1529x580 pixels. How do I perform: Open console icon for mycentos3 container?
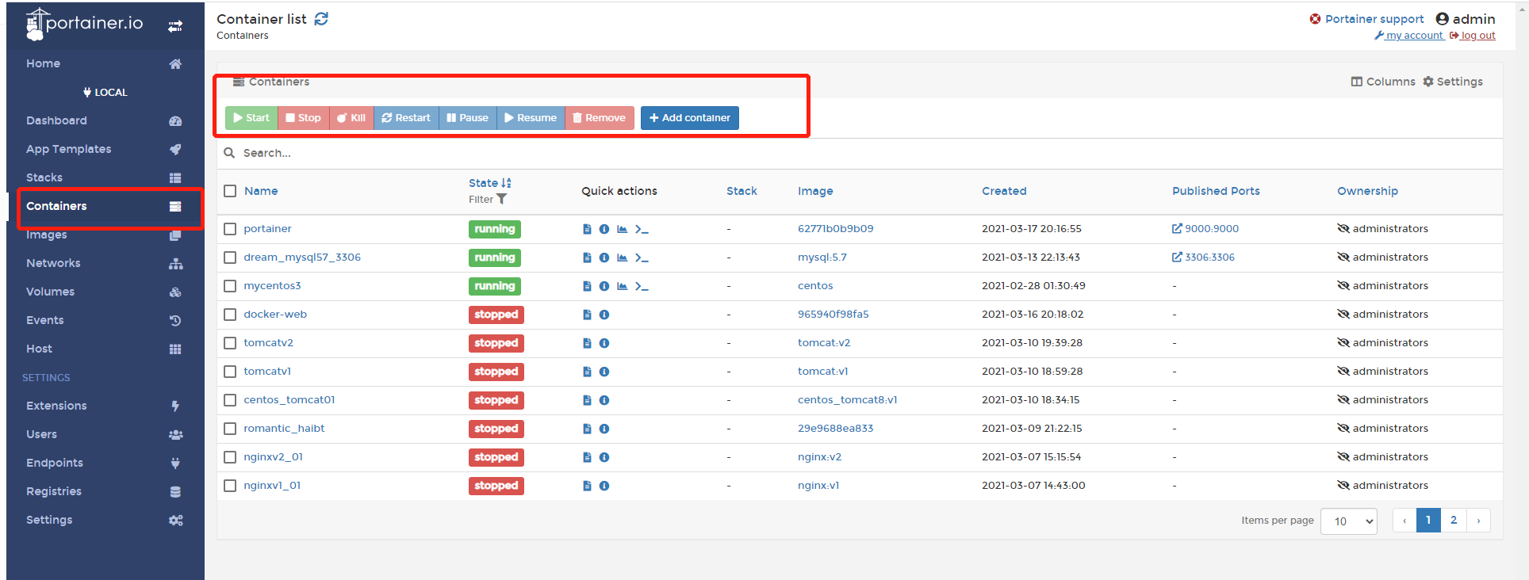click(x=642, y=286)
